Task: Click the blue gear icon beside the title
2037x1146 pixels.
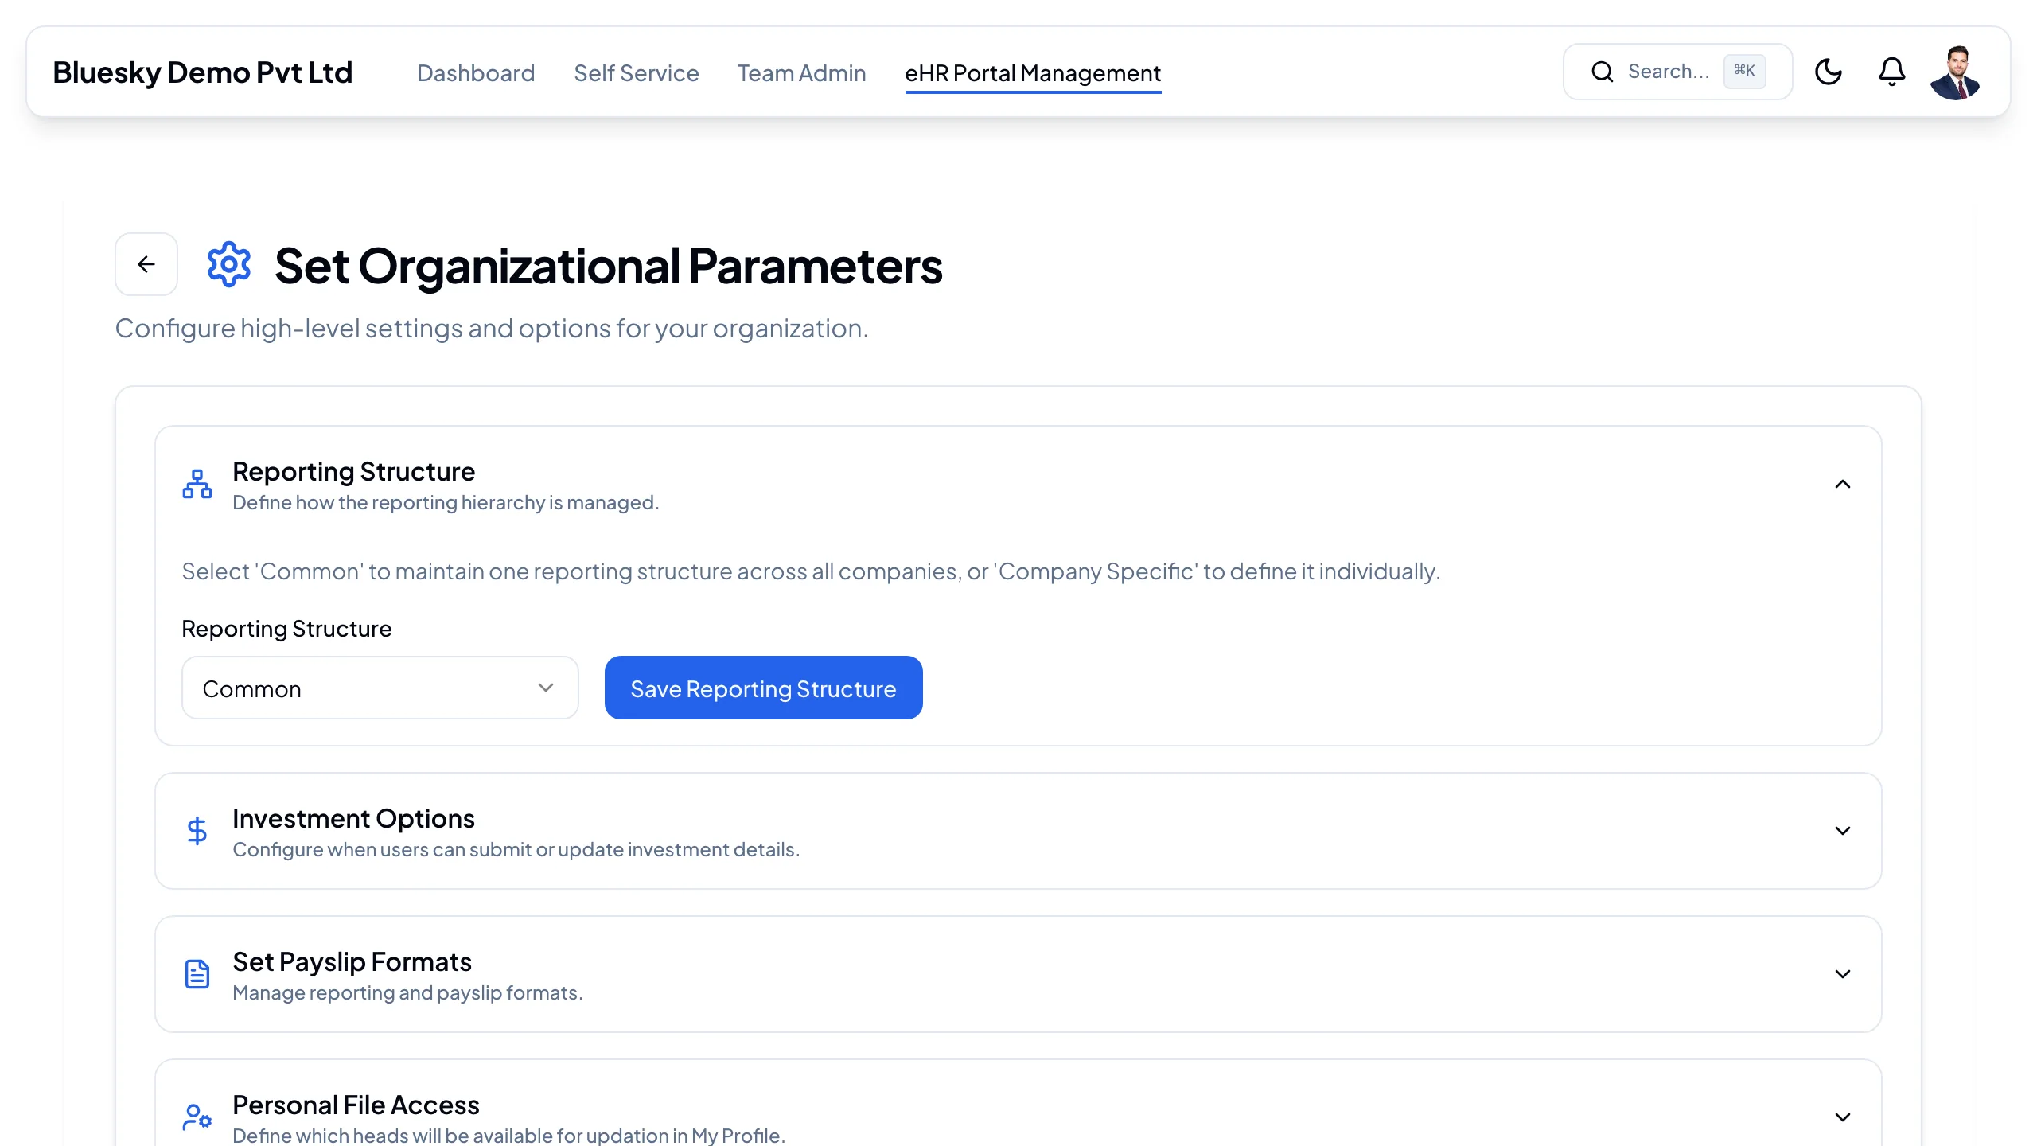Action: pos(229,264)
